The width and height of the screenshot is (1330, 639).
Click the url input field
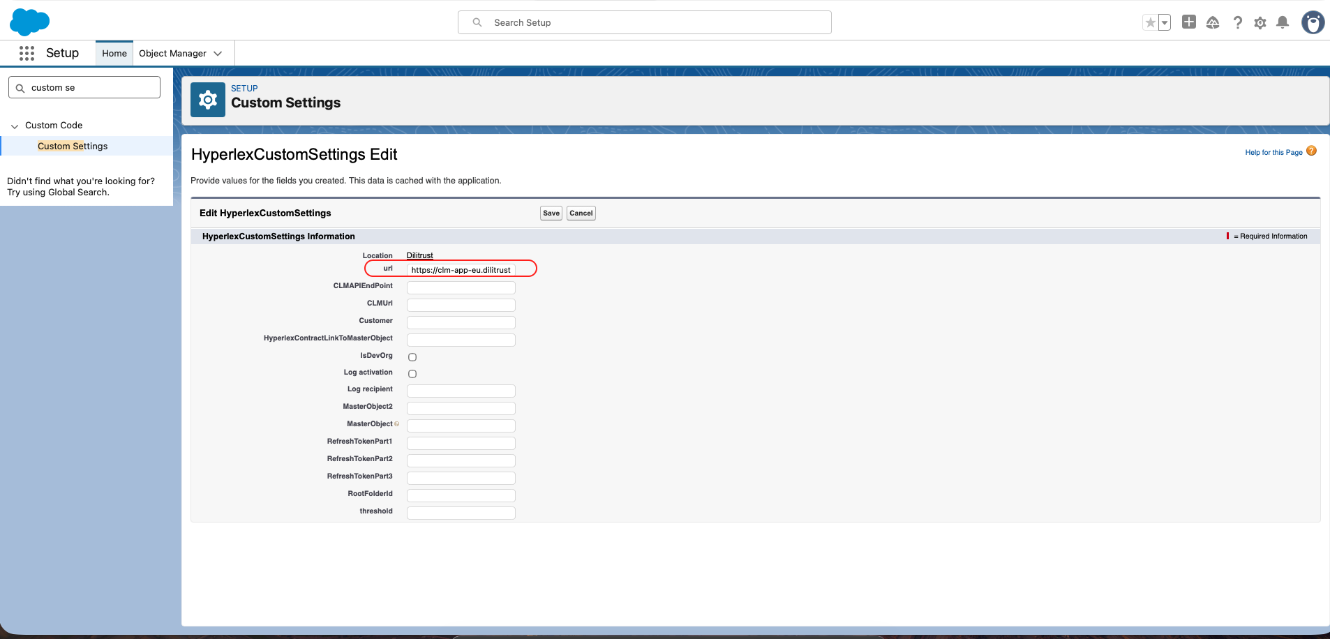[x=461, y=270]
